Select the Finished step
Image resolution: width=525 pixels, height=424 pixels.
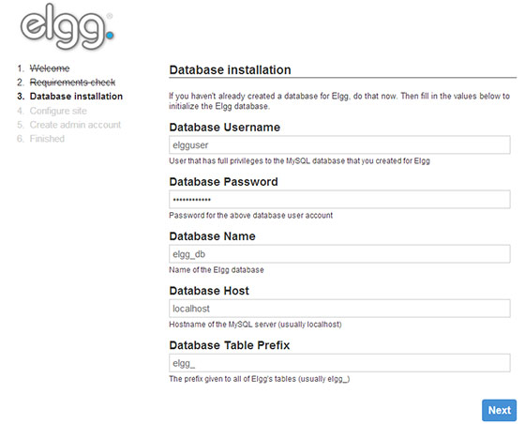47,139
